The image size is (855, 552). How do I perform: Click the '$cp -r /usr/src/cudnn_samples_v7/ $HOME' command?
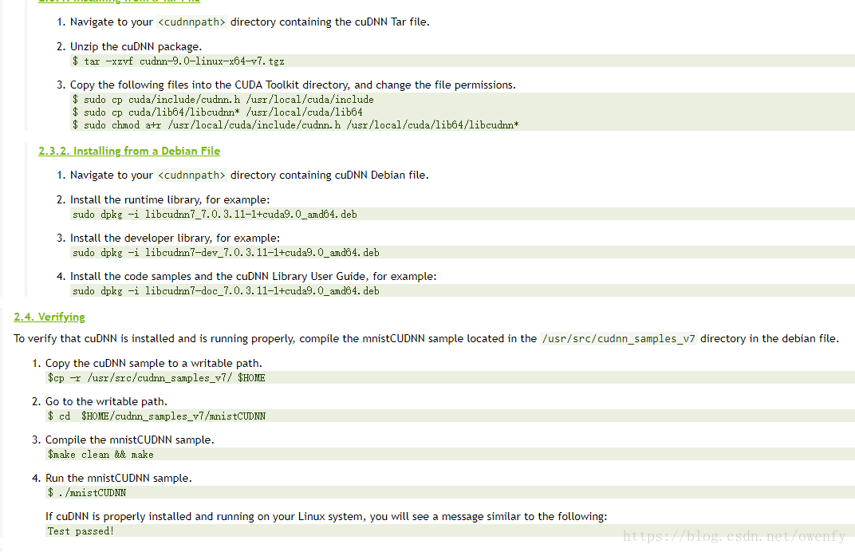point(156,377)
